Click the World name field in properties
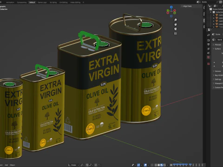Viewport: 223px width, 167px height. (x=220, y=40)
